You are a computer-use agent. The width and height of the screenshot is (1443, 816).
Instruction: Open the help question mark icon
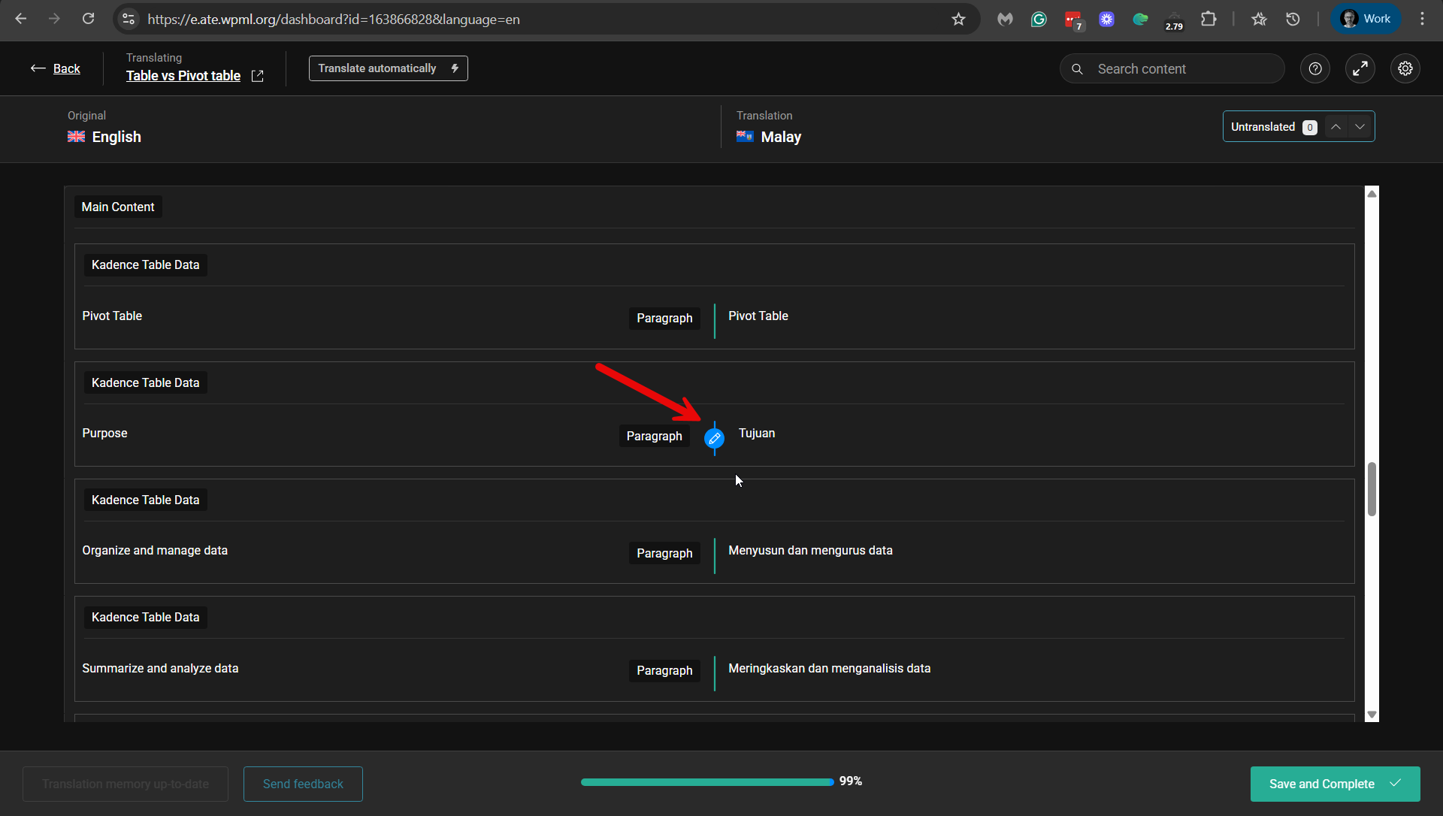coord(1314,68)
